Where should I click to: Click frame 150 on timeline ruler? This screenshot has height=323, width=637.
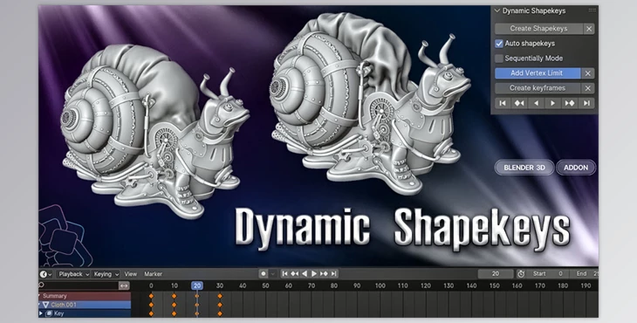(494, 285)
